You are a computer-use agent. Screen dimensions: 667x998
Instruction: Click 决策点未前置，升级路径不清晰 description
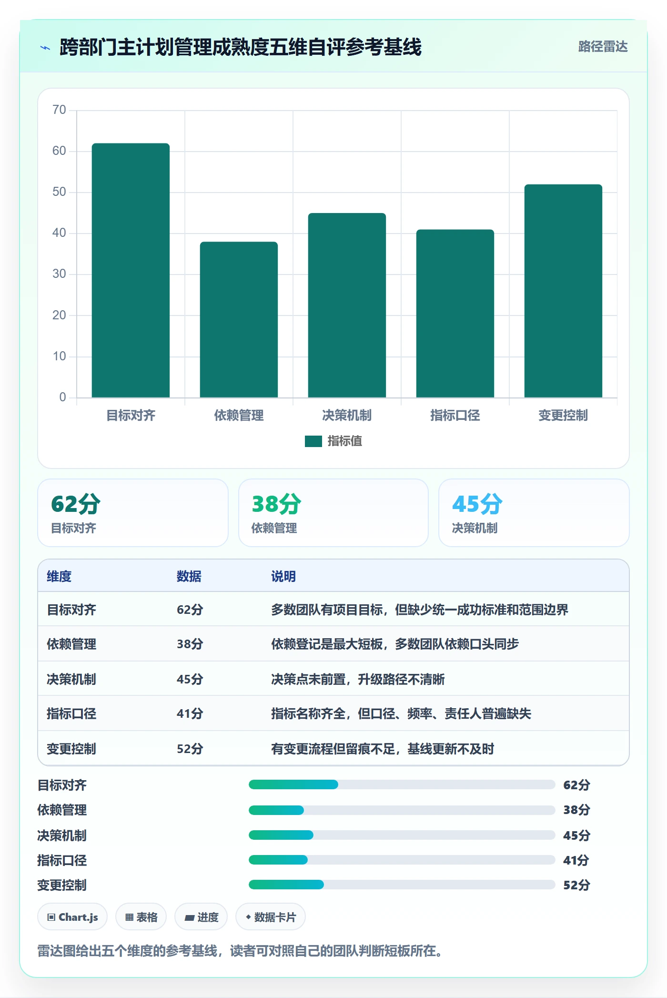358,679
